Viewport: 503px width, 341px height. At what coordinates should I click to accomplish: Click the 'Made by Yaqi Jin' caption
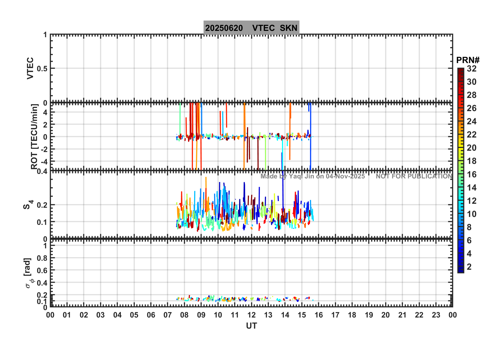point(313,176)
